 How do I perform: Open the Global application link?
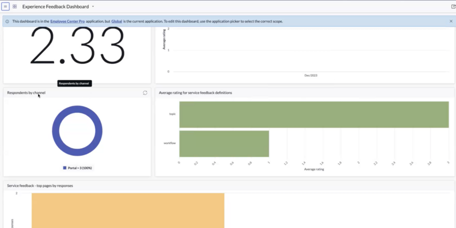[117, 21]
